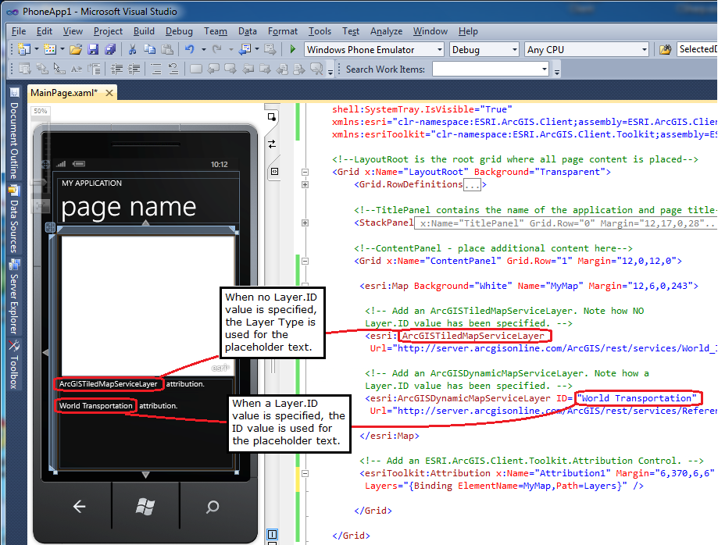
Task: Click the phone's Windows start button
Action: 145,506
